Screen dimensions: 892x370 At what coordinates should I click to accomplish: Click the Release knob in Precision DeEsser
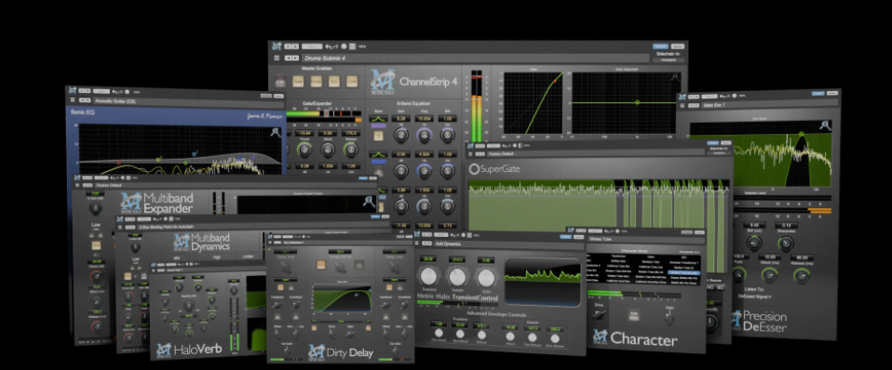coord(801,276)
